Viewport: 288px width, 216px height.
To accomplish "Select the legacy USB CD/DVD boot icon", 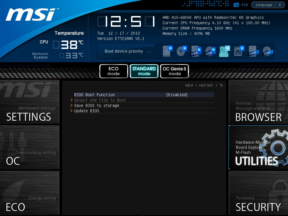I will pyautogui.click(x=268, y=51).
